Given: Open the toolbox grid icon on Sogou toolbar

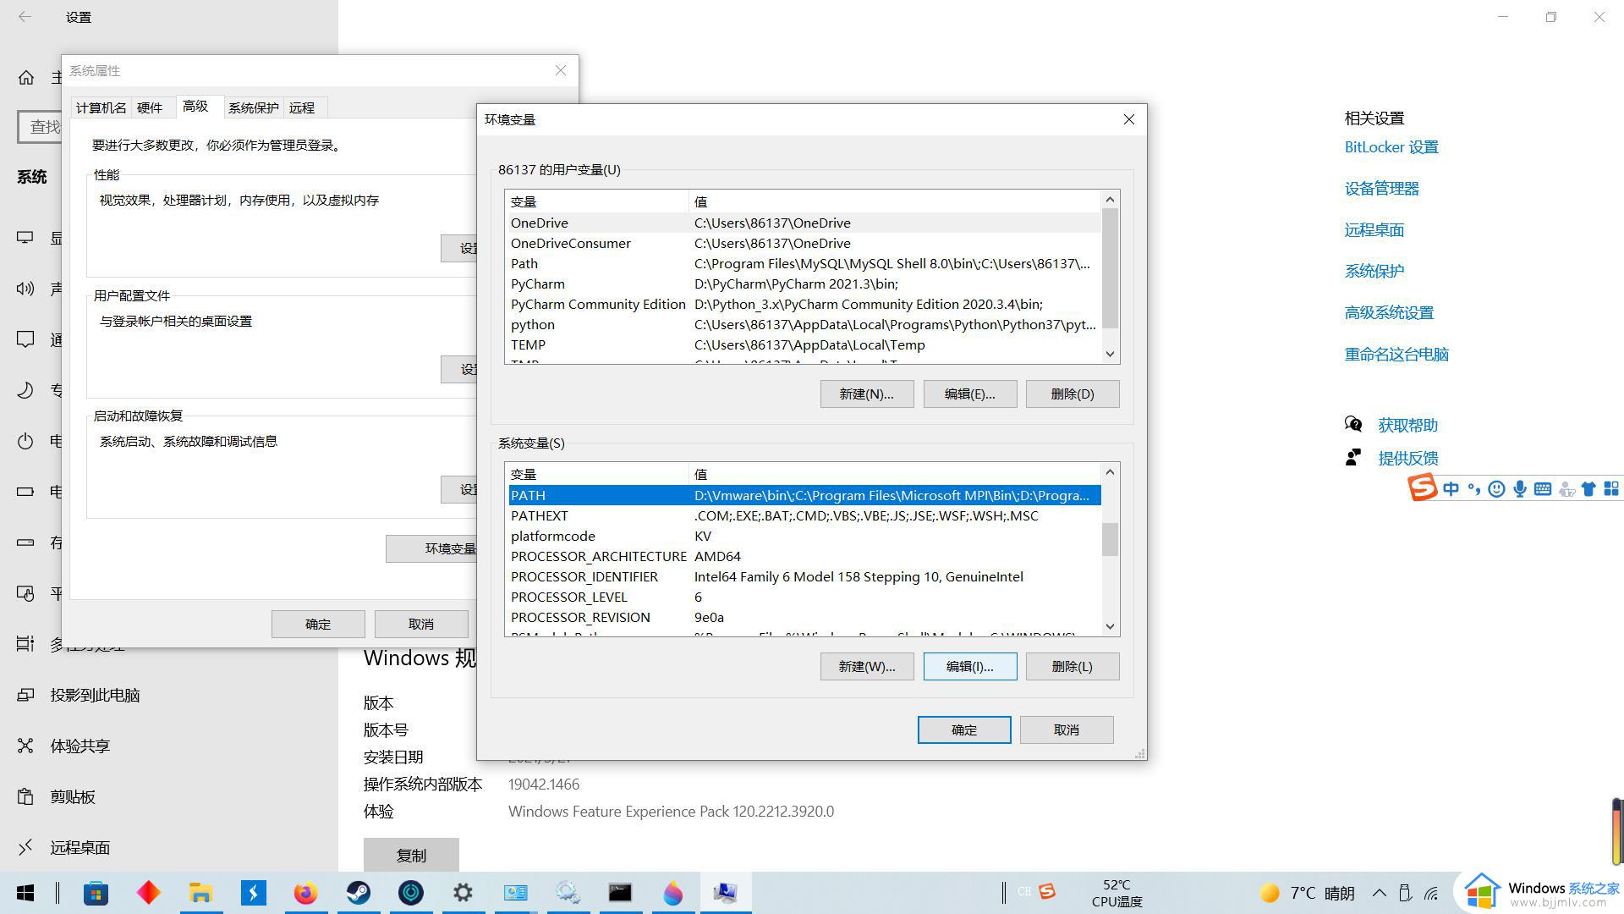Looking at the screenshot, I should click(x=1611, y=489).
